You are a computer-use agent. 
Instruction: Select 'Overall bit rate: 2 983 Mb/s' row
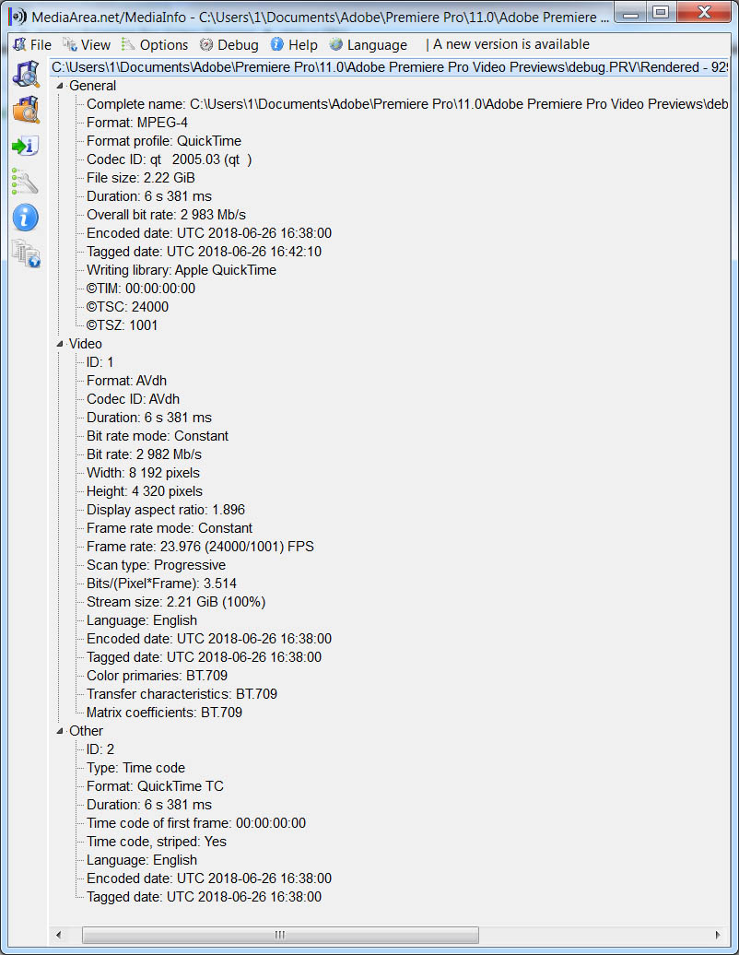tap(166, 215)
